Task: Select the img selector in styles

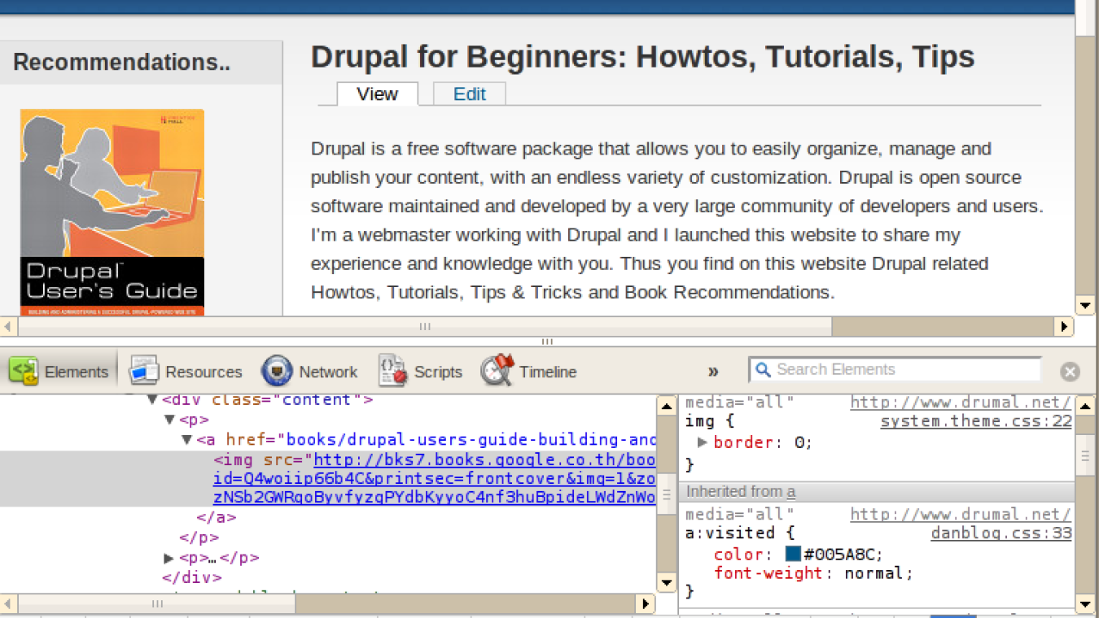Action: tap(698, 421)
